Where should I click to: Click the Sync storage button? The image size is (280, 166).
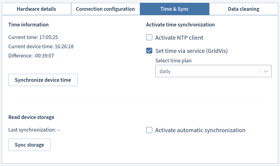click(29, 145)
